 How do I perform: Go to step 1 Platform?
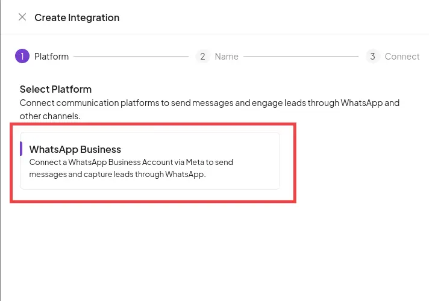tap(42, 57)
